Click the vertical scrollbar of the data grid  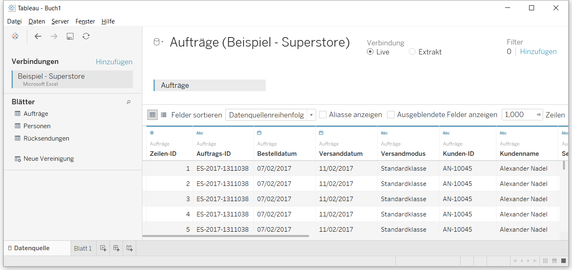(x=564, y=165)
